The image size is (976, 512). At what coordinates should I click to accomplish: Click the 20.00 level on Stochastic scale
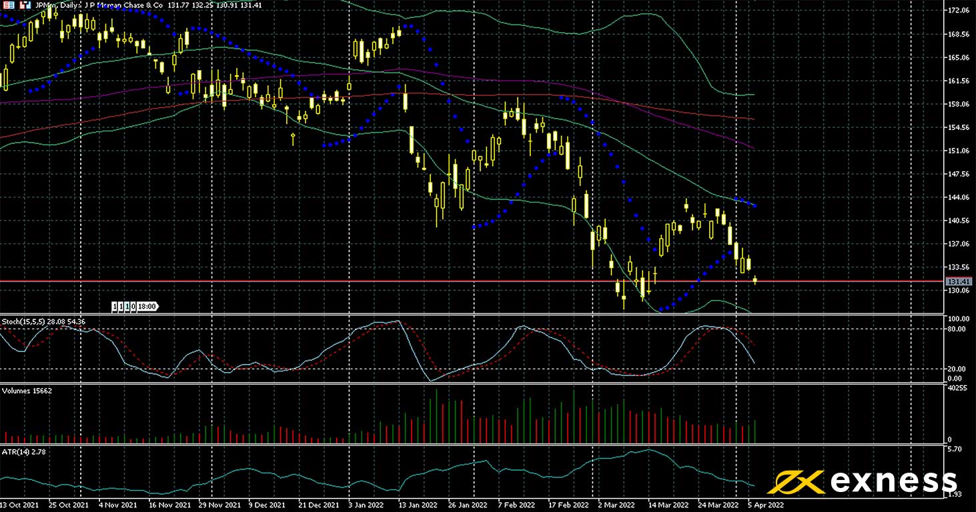(x=957, y=369)
